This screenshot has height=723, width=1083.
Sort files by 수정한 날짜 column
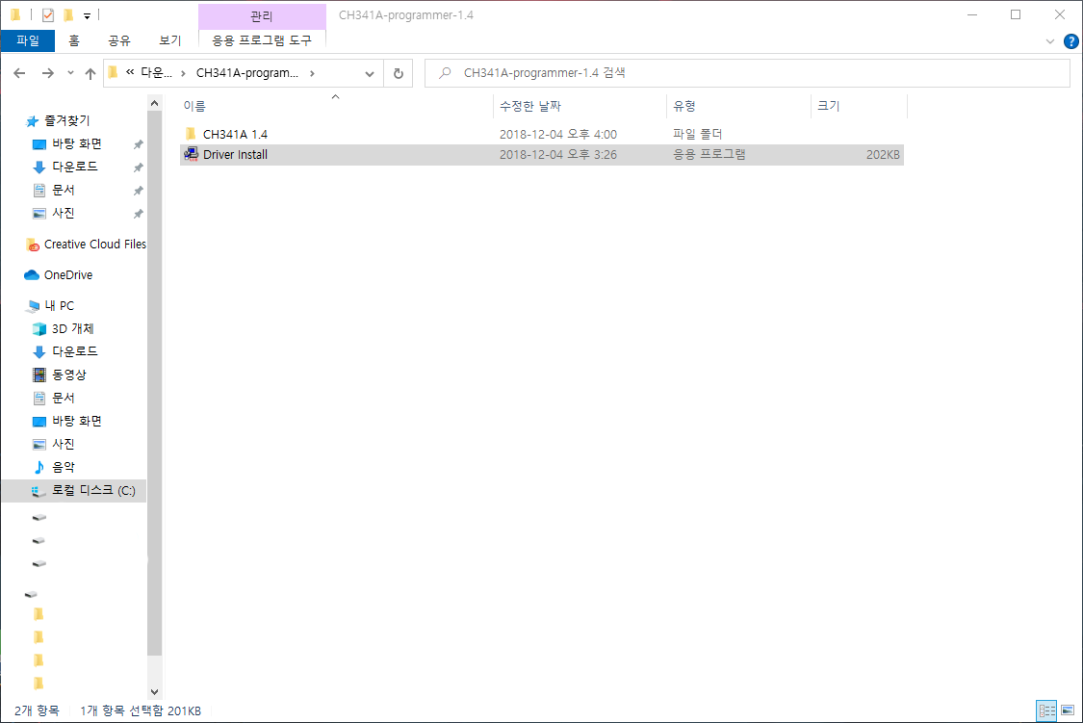[x=530, y=106]
